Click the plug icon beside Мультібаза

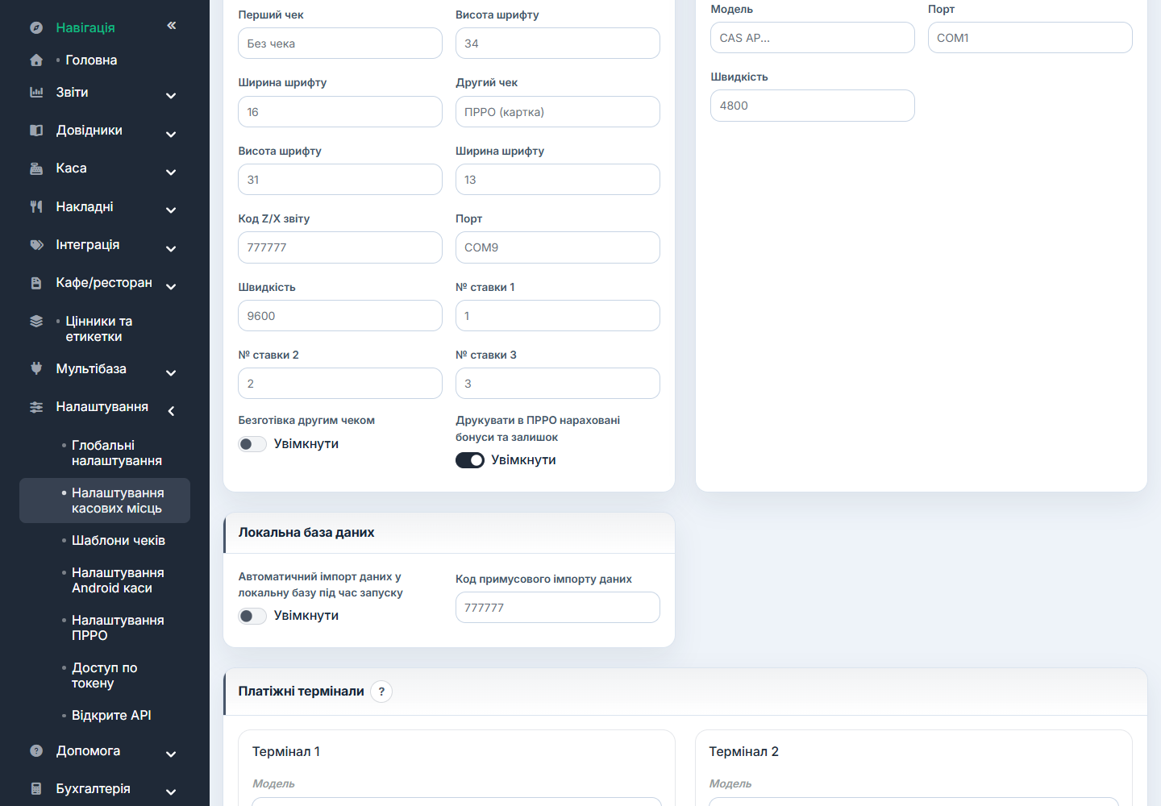click(36, 368)
